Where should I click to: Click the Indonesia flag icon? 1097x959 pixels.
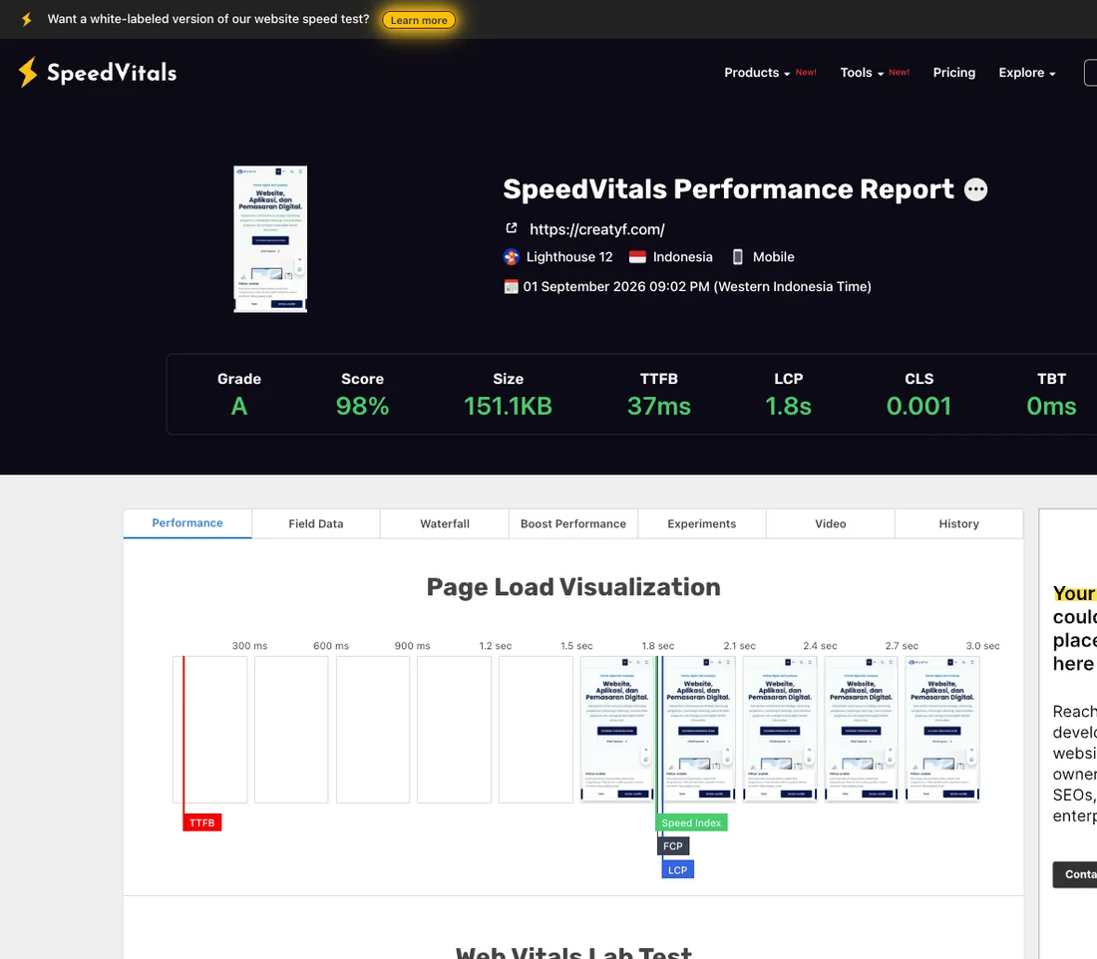(637, 257)
